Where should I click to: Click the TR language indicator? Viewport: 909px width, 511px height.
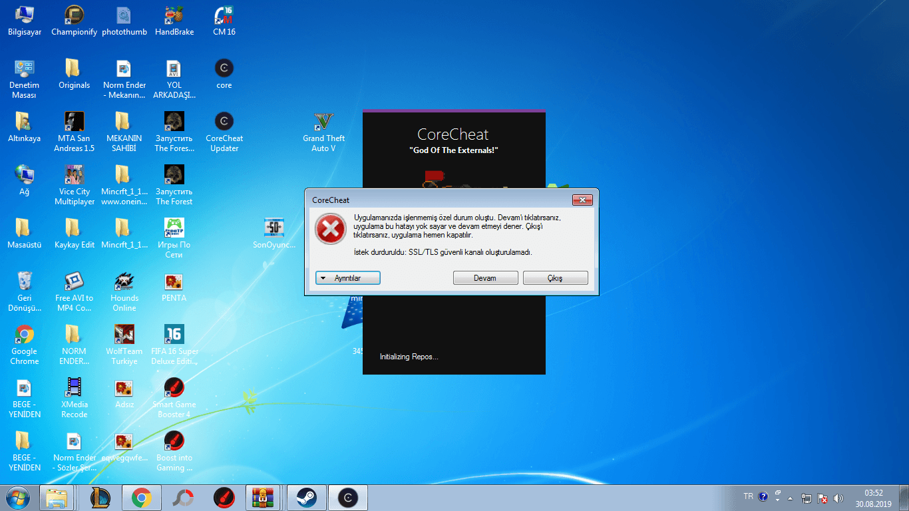[749, 496]
